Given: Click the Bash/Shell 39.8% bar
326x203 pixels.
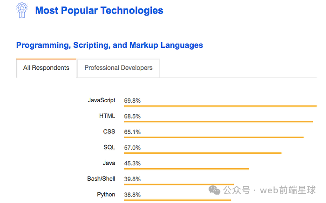Looking at the screenshot, I should (178, 184).
